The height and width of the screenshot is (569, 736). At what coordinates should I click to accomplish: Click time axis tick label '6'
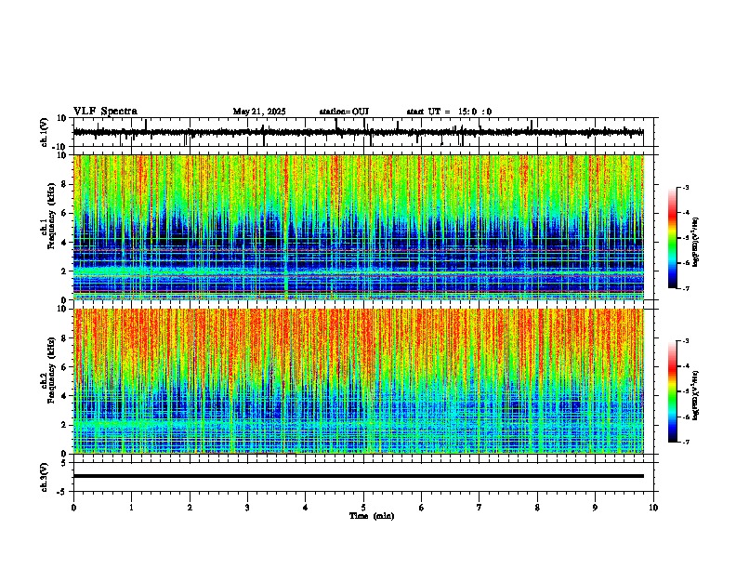(x=422, y=508)
